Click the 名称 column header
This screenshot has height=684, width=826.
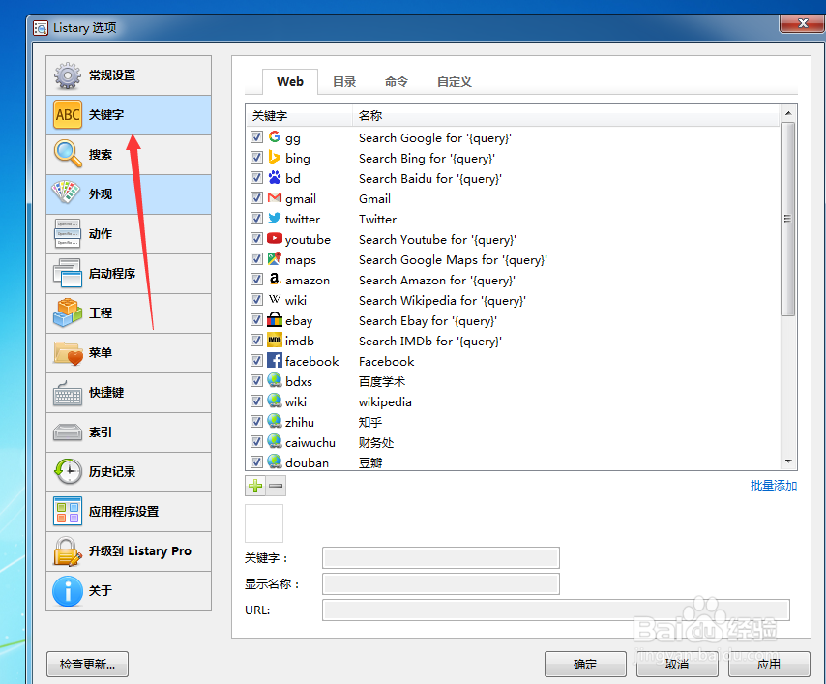click(566, 115)
